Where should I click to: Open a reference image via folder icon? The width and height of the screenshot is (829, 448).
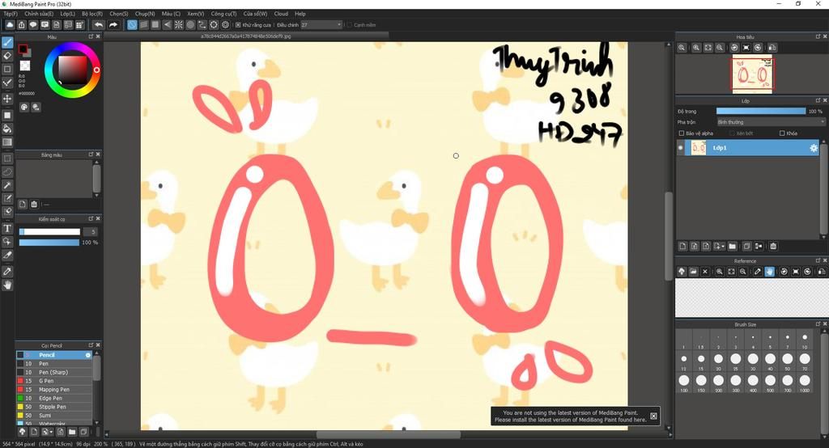693,272
